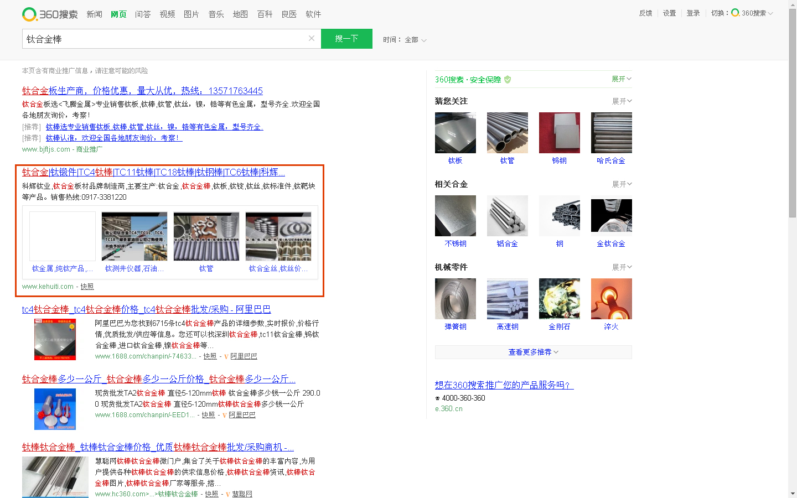The height and width of the screenshot is (498, 797).
Task: Expand the 猜您关注 section
Action: [x=622, y=101]
